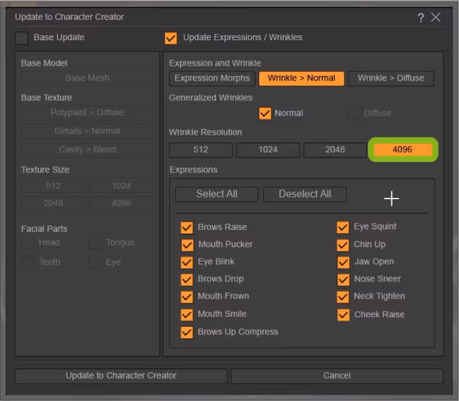This screenshot has width=459, height=401.
Task: Close the Update to Character Creator dialog
Action: tap(435, 17)
